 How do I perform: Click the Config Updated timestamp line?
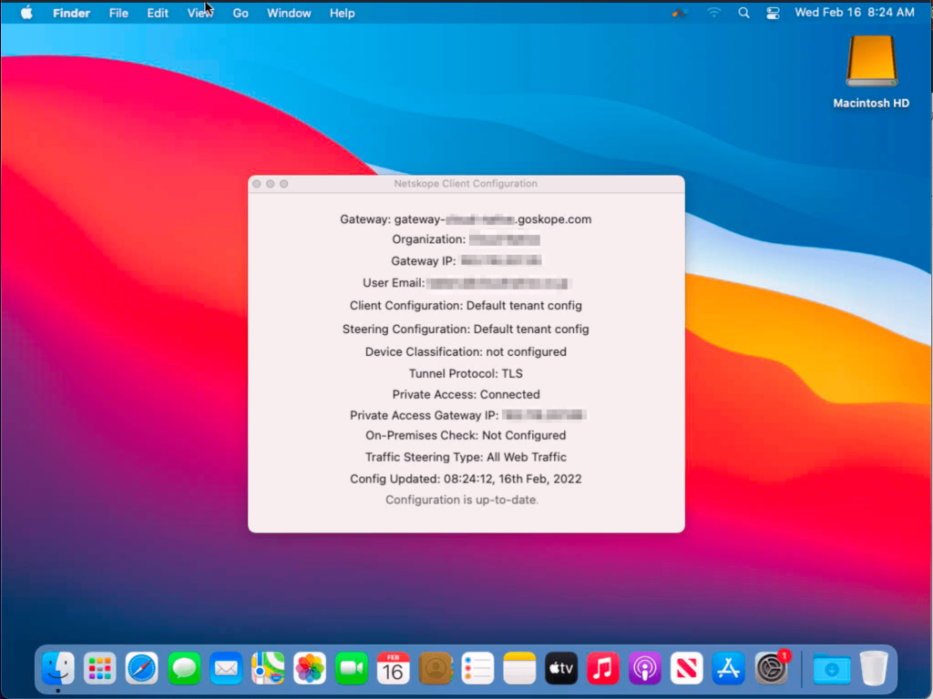coord(466,479)
